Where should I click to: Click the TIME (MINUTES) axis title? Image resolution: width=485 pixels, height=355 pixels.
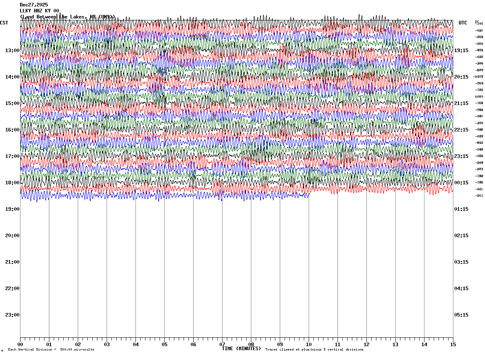pos(241,349)
